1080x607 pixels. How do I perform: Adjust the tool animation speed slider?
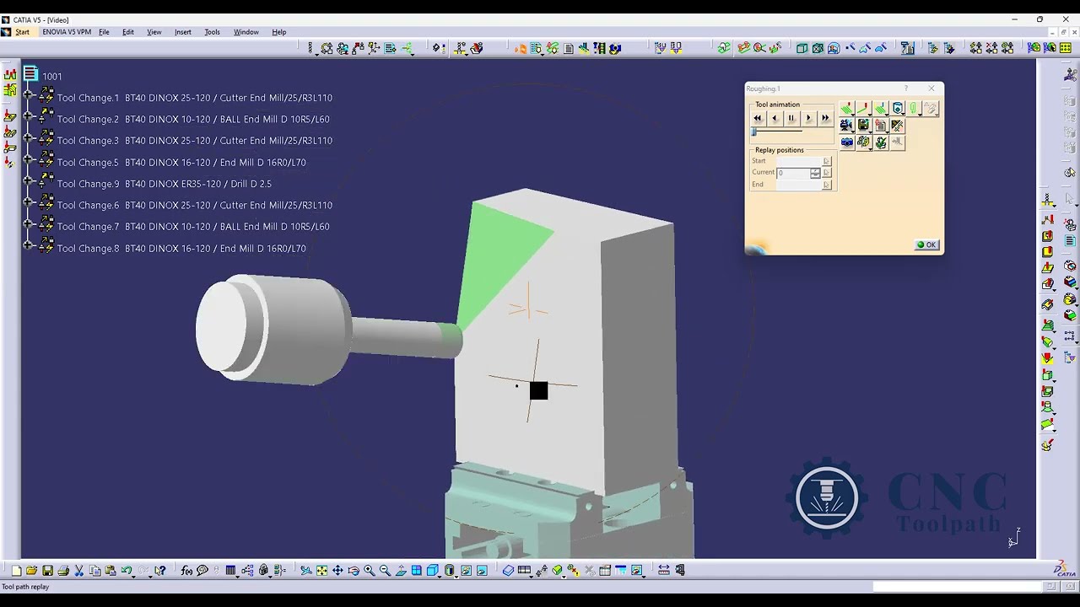point(753,132)
